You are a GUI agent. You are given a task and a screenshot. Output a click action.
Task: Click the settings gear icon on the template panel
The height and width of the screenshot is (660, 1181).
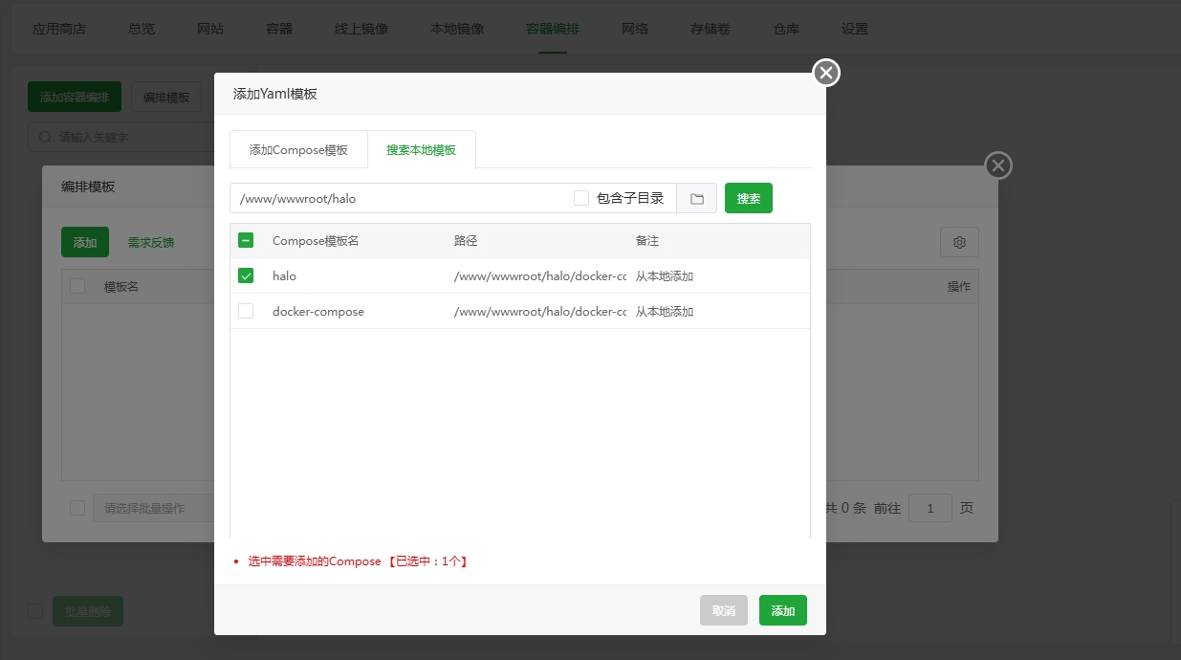[959, 242]
